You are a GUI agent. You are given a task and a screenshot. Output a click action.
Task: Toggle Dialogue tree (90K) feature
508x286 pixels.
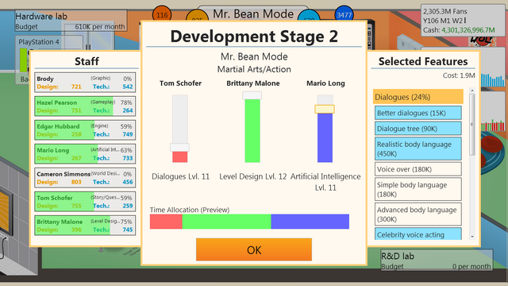point(418,129)
